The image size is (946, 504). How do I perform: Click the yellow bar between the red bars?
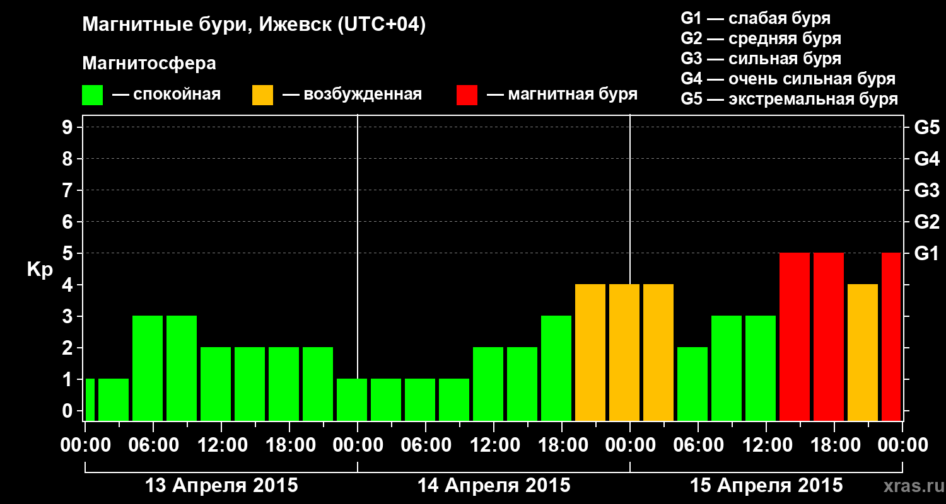coord(863,352)
